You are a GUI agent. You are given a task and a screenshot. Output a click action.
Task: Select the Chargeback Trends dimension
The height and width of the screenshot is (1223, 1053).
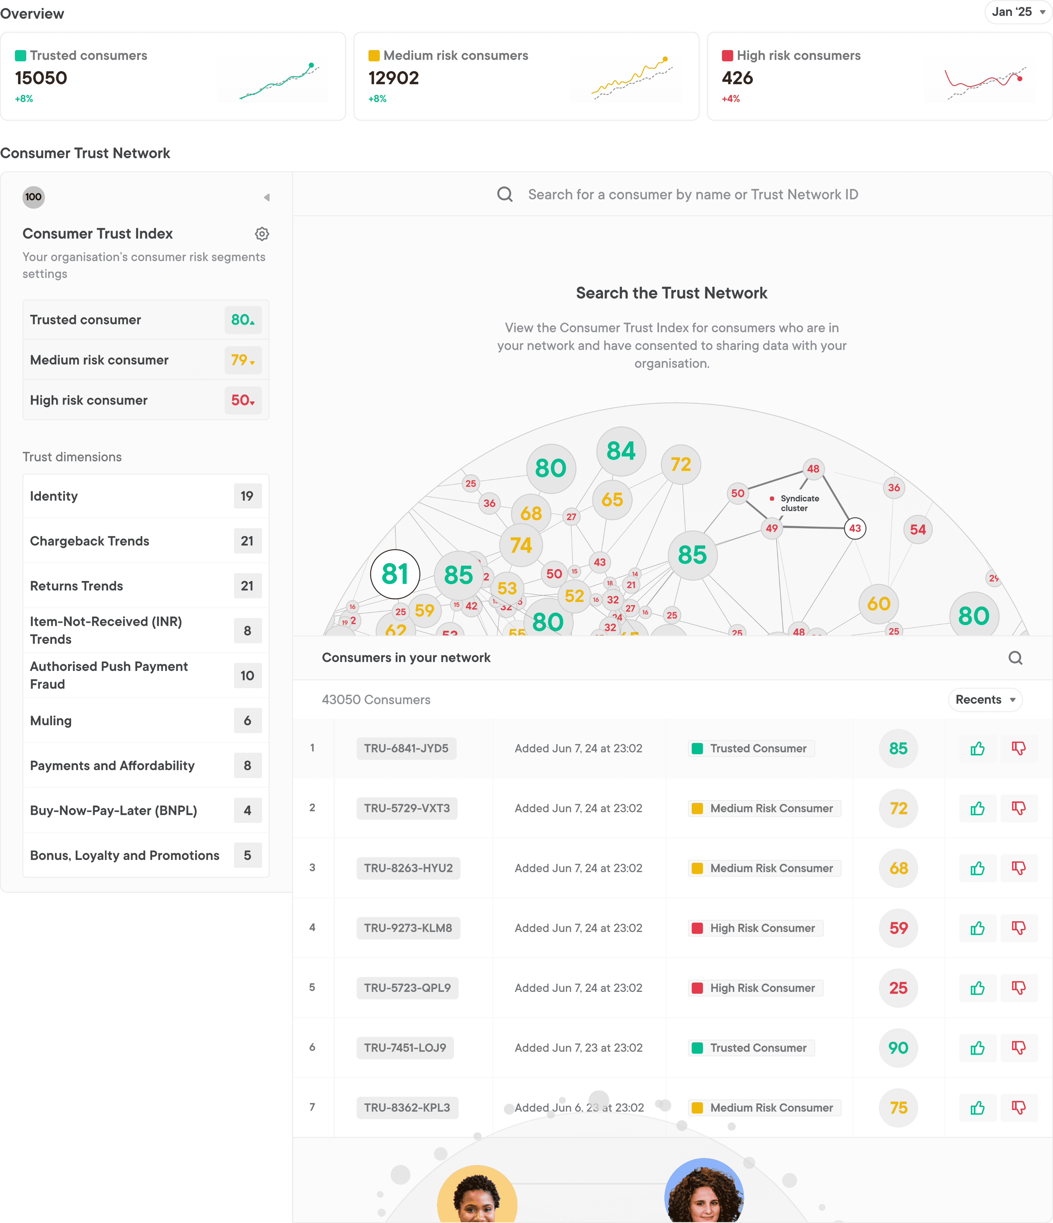tap(146, 541)
